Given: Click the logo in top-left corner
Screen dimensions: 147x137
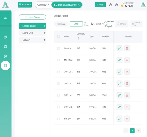Looking at the screenshot, I should (5, 5).
